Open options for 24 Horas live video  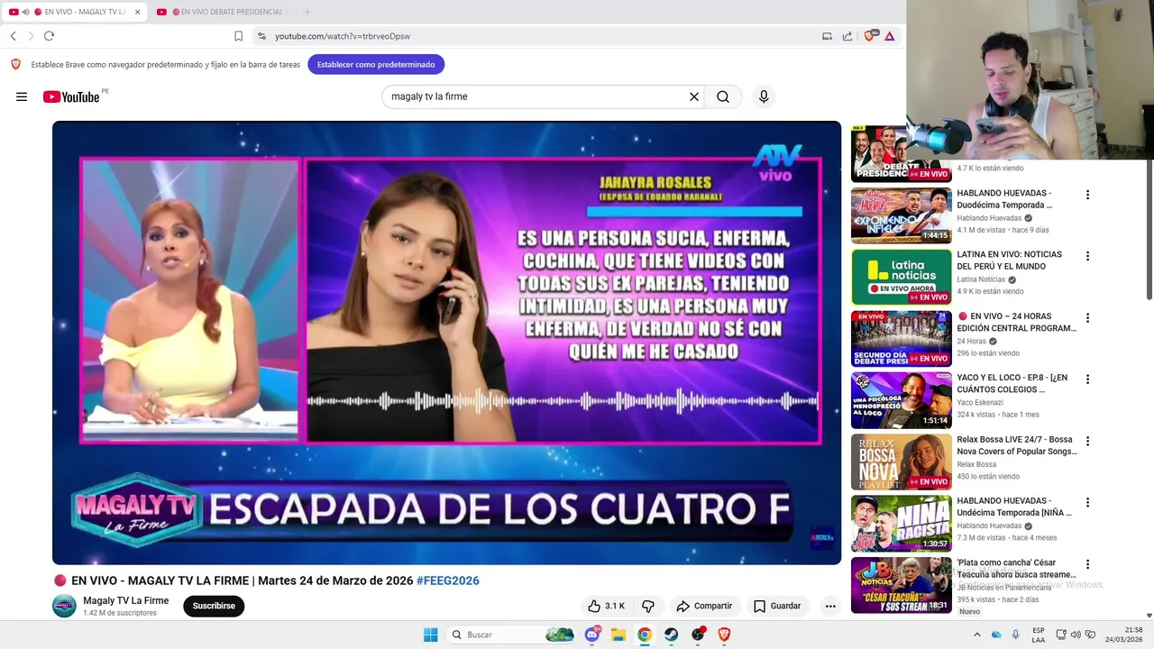pyautogui.click(x=1087, y=318)
